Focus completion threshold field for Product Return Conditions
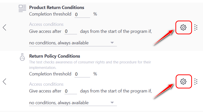The height and width of the screenshot is (112, 203). click(82, 15)
